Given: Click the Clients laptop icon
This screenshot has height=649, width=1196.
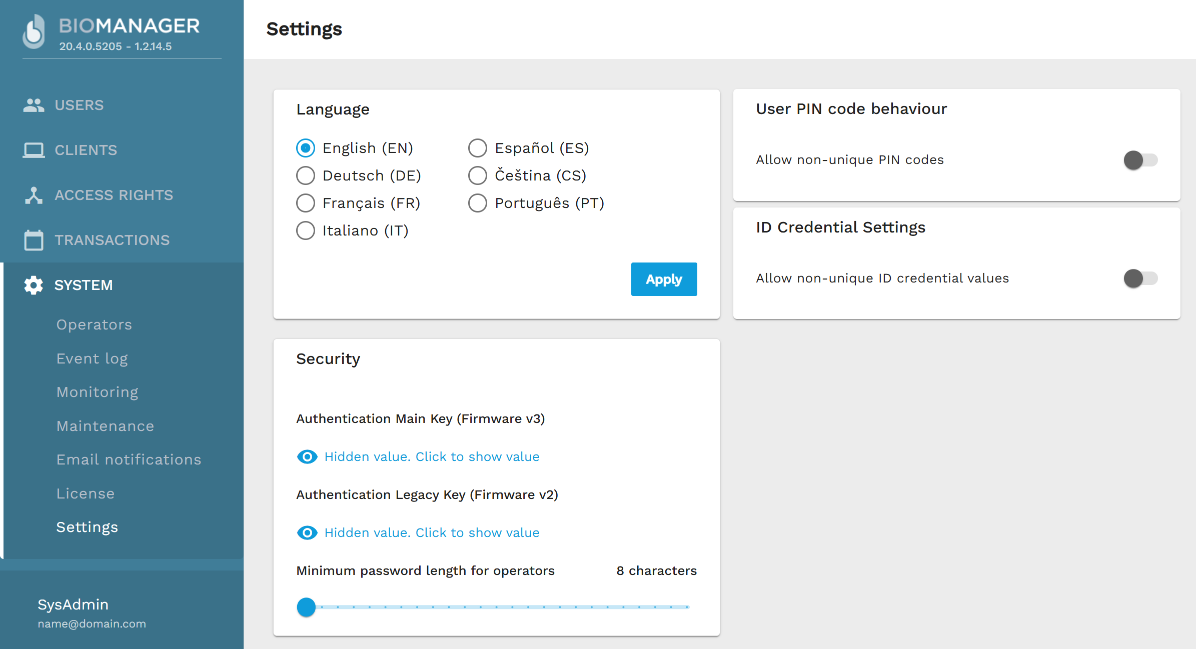Looking at the screenshot, I should coord(34,150).
